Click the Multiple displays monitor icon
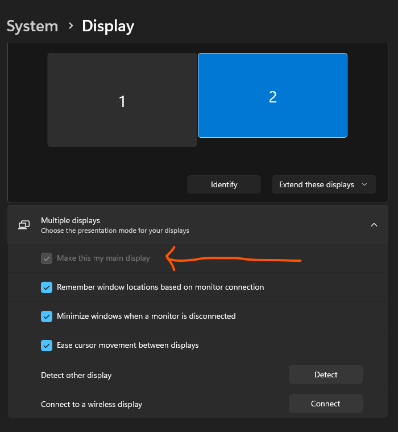This screenshot has height=432, width=398. point(24,225)
